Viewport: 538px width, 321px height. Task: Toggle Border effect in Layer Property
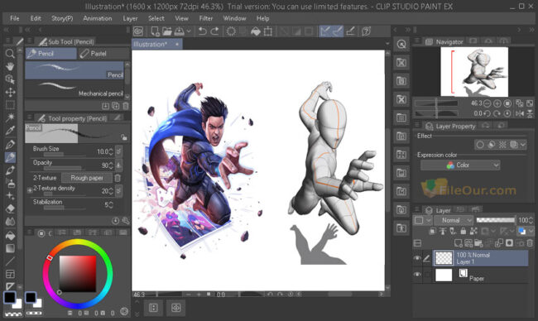click(x=480, y=145)
